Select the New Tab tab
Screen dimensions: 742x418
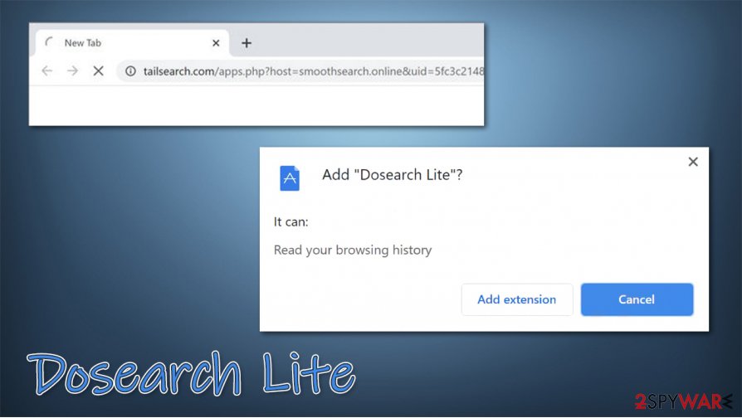tap(132, 43)
